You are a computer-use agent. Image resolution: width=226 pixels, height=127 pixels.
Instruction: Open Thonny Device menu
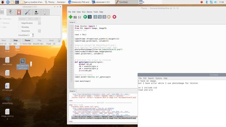point(89,12)
